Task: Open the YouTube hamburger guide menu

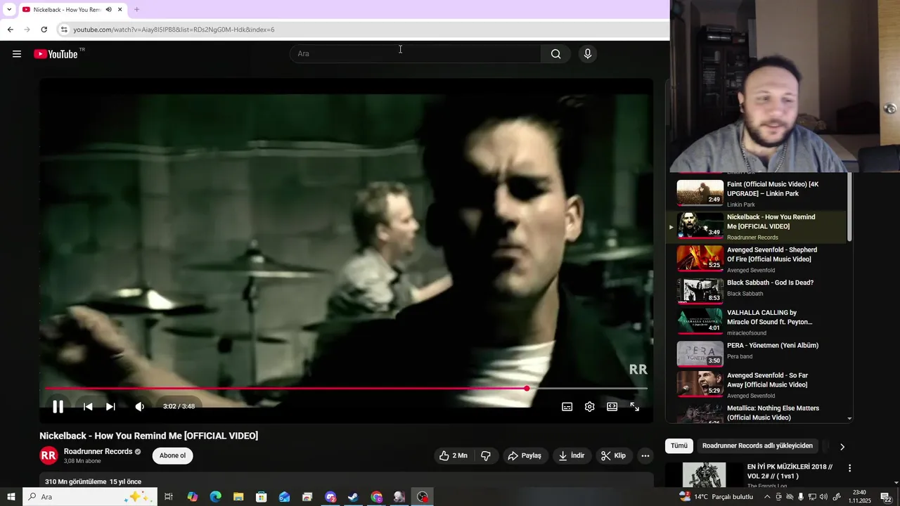Action: (x=17, y=54)
